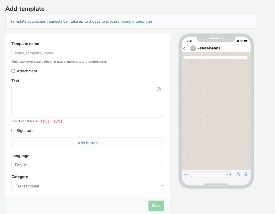Click the Add button area
This screenshot has height=214, width=275.
pyautogui.click(x=88, y=143)
